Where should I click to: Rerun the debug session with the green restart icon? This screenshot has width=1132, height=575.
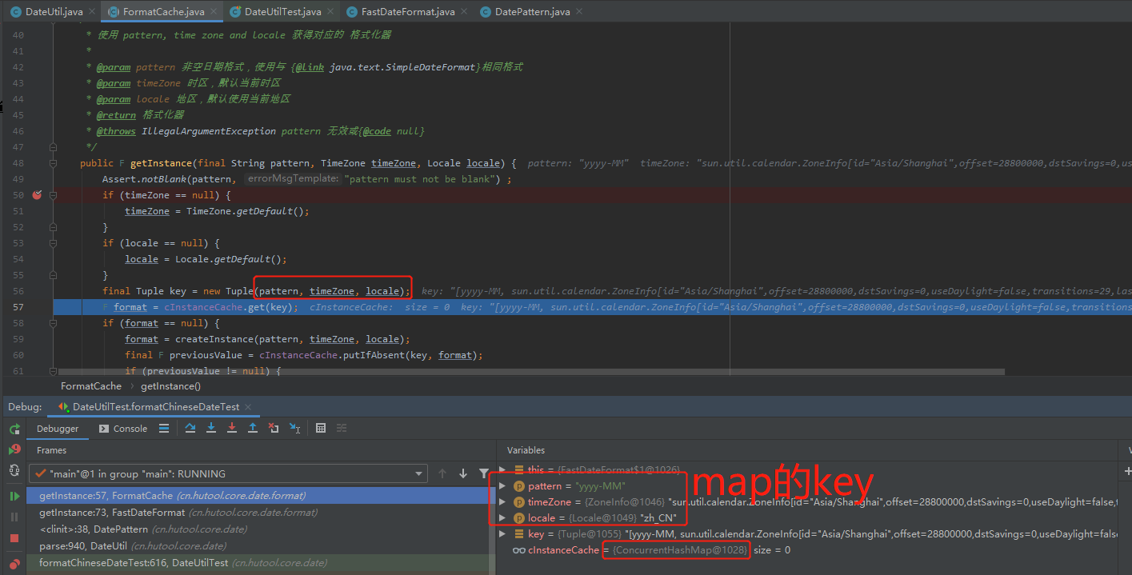tap(14, 429)
